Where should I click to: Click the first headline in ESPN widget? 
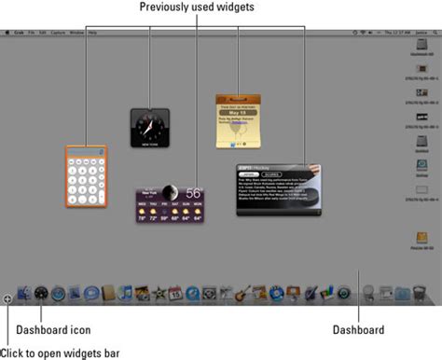[x=272, y=180]
